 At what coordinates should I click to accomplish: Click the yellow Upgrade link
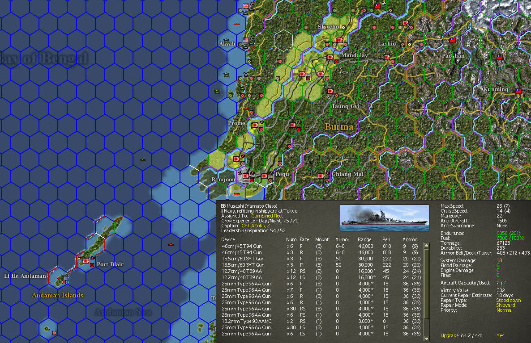point(450,335)
